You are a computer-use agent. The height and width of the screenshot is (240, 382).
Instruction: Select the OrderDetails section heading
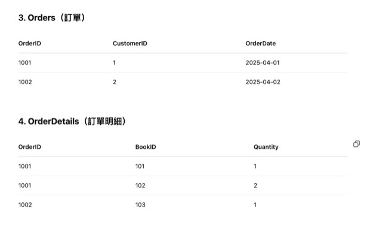coord(72,121)
